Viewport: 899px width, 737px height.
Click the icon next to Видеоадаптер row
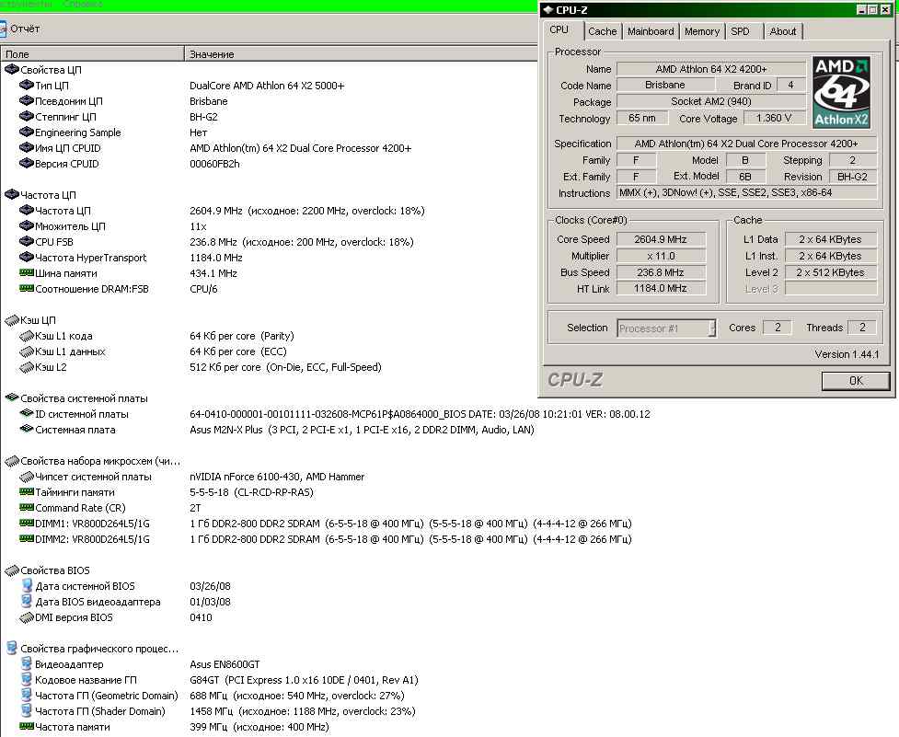(27, 664)
